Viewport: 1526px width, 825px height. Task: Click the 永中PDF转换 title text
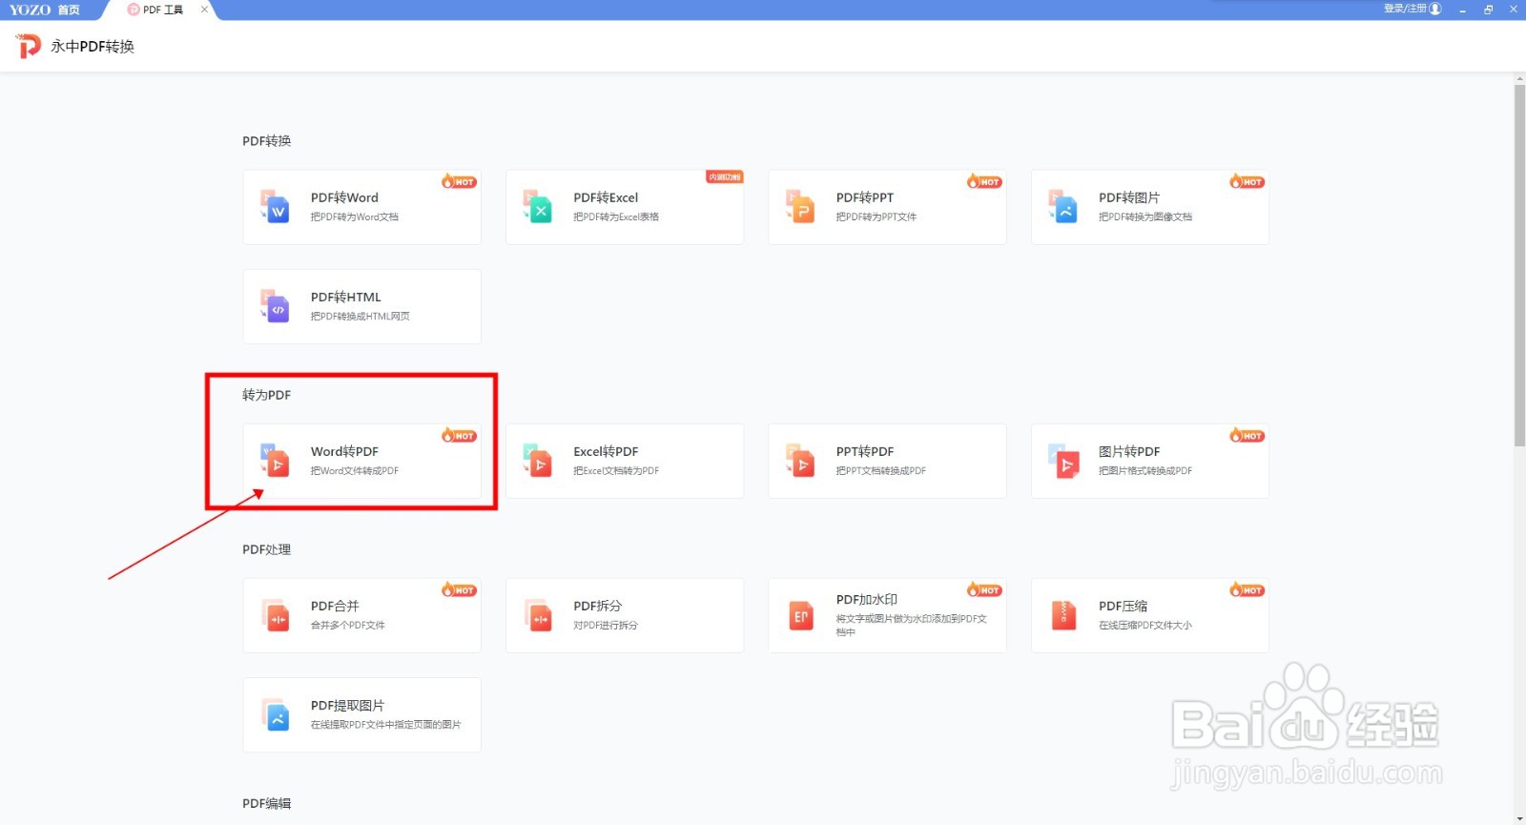coord(93,46)
